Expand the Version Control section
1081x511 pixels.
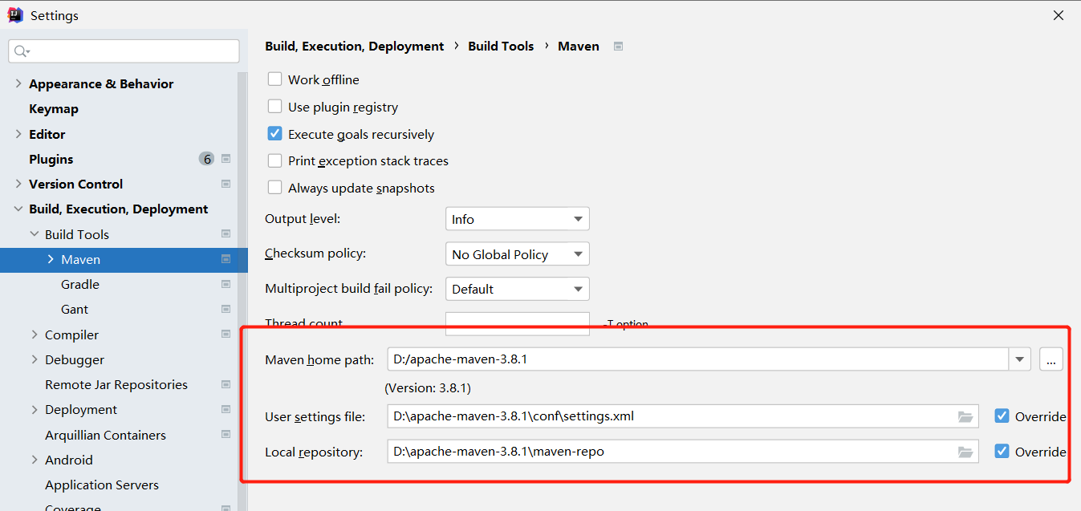[18, 184]
